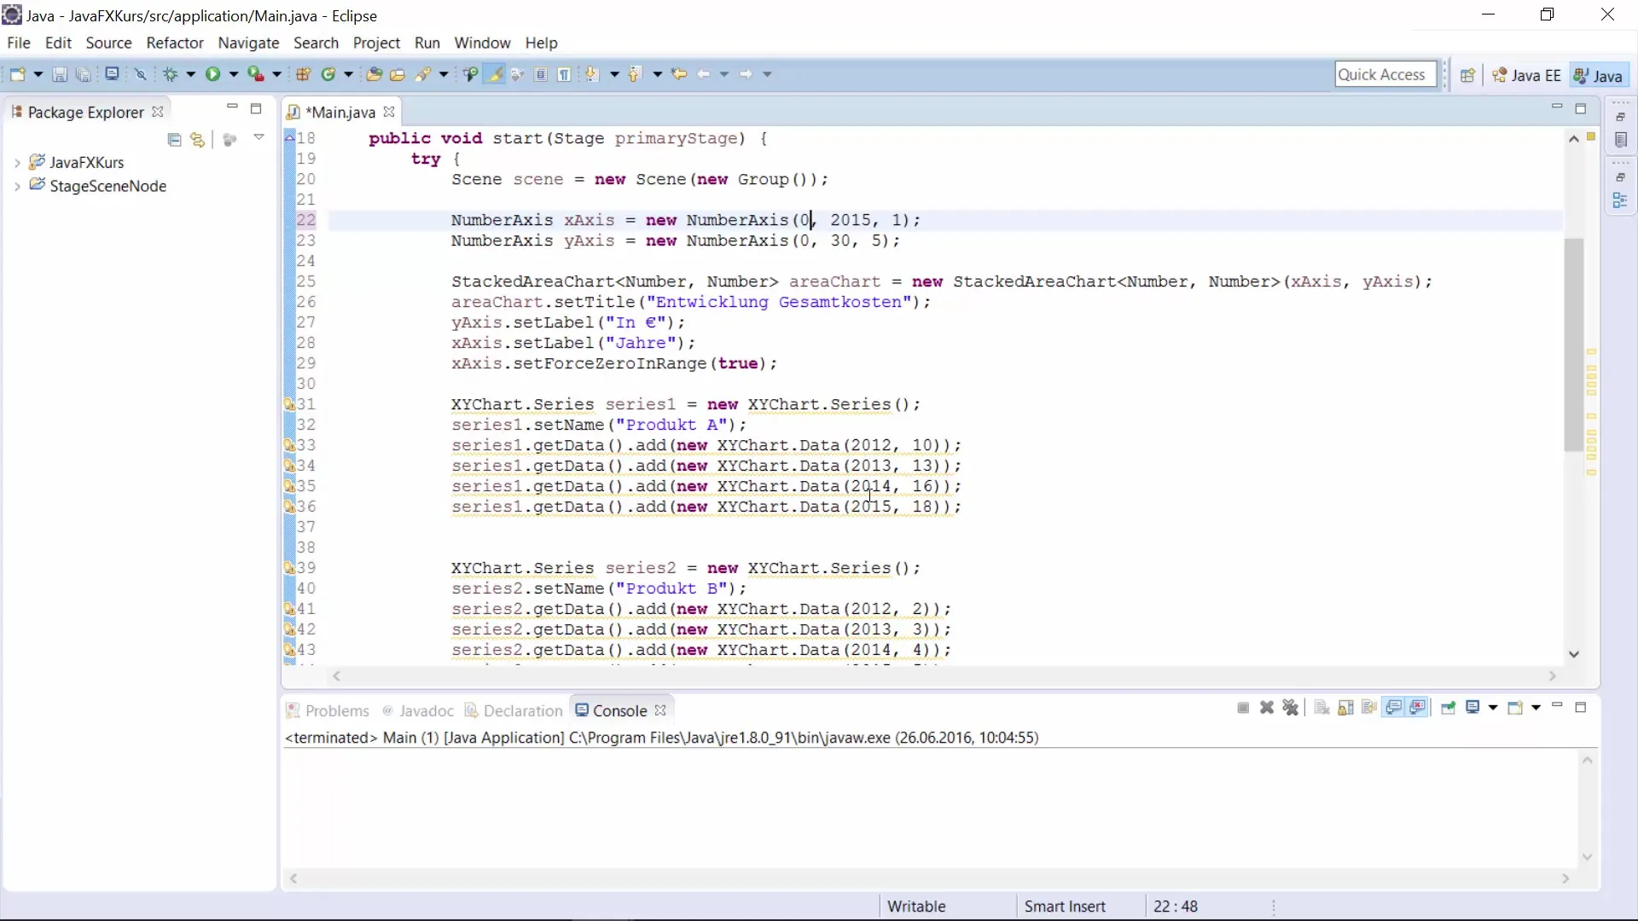Expand the StageSceneNode project node

pos(17,186)
